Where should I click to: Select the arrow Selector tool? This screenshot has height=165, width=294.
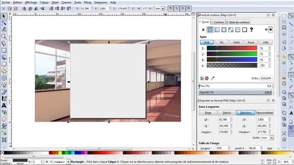tap(4, 16)
